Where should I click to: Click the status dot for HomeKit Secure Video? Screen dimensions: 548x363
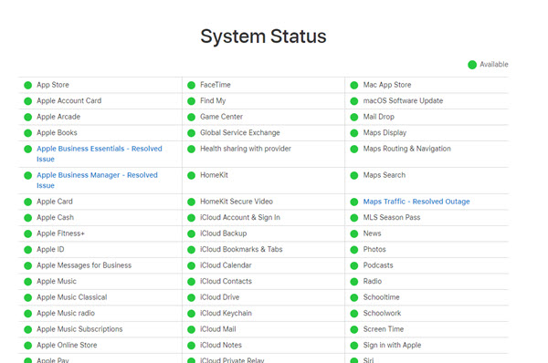tap(191, 202)
